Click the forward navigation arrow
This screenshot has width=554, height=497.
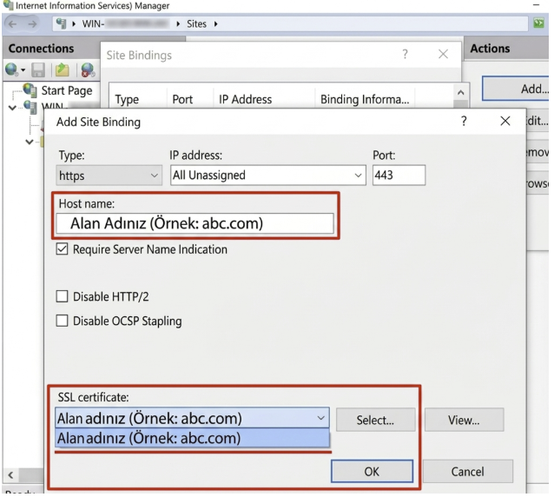click(x=32, y=24)
